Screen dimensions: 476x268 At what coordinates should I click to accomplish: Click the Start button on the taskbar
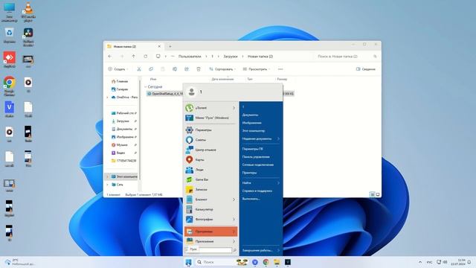[x=188, y=262]
